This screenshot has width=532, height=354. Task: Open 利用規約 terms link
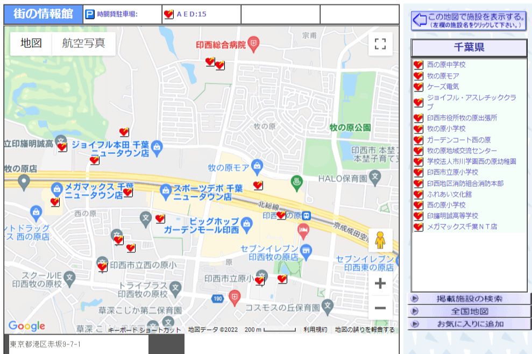click(x=315, y=330)
